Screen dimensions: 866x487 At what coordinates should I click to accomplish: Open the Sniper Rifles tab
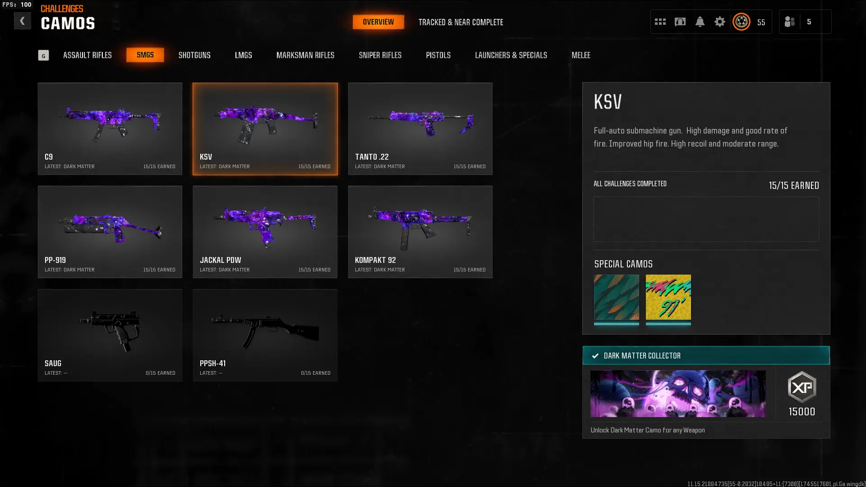380,55
